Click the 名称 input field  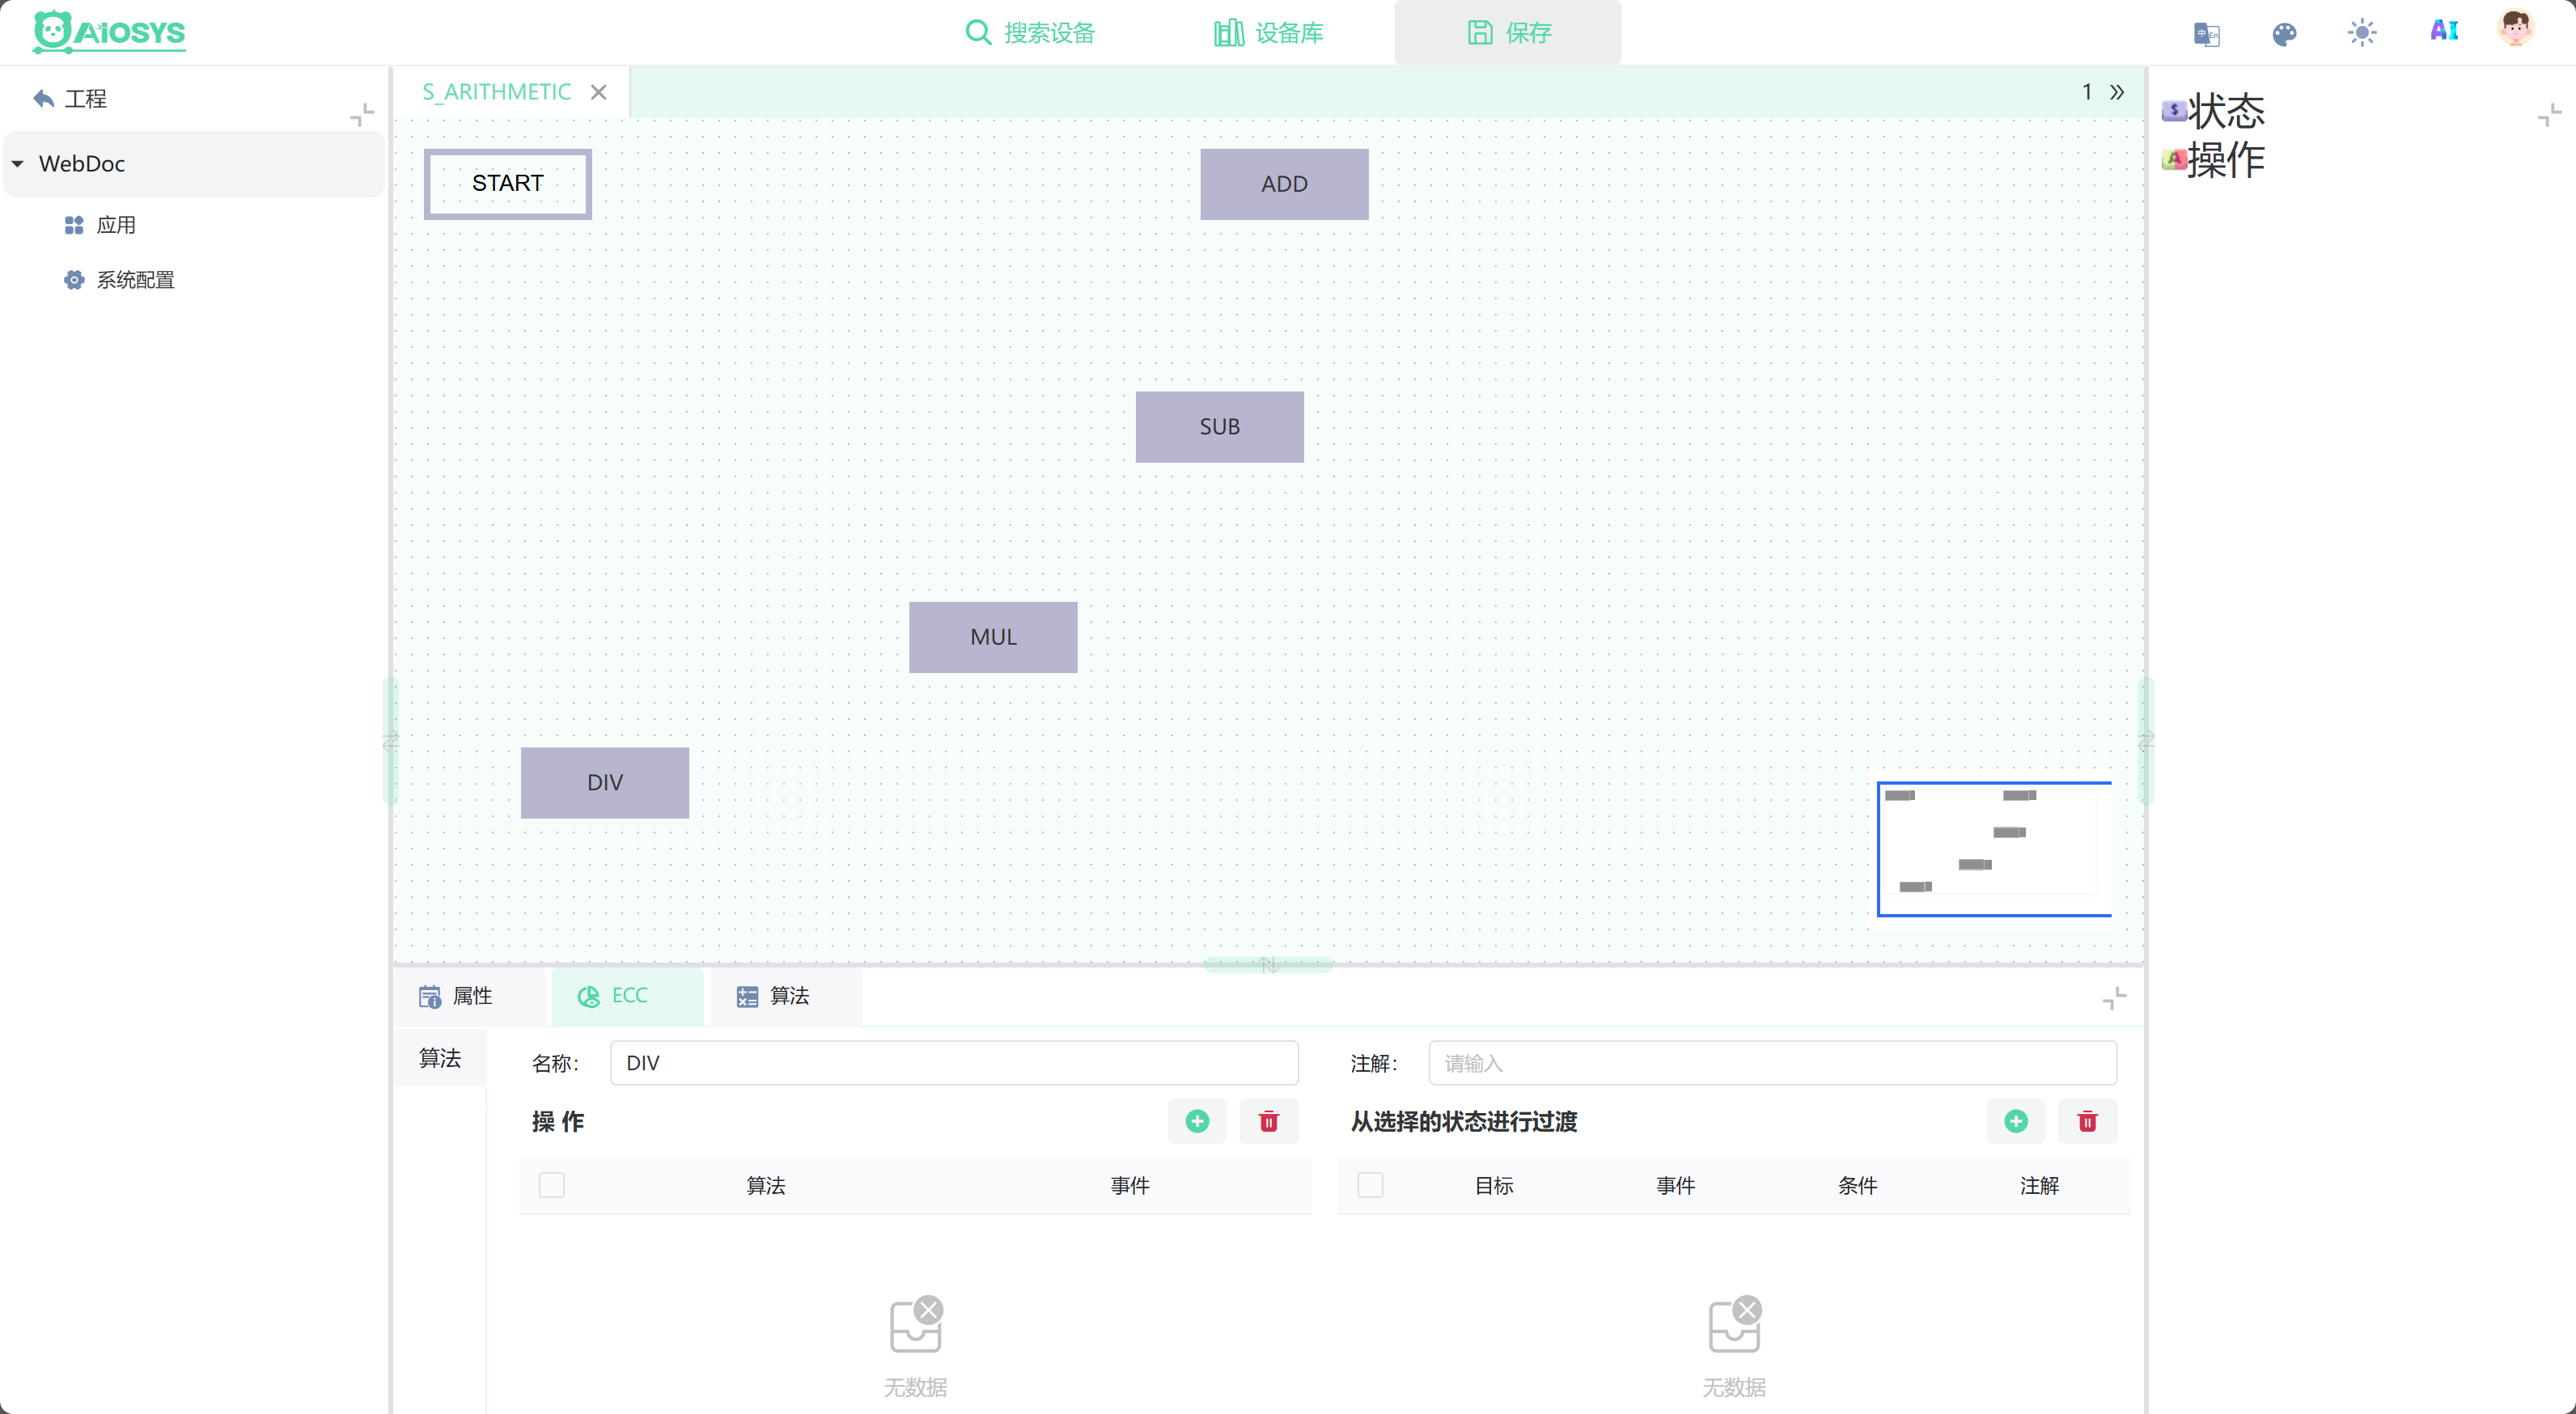(x=953, y=1063)
